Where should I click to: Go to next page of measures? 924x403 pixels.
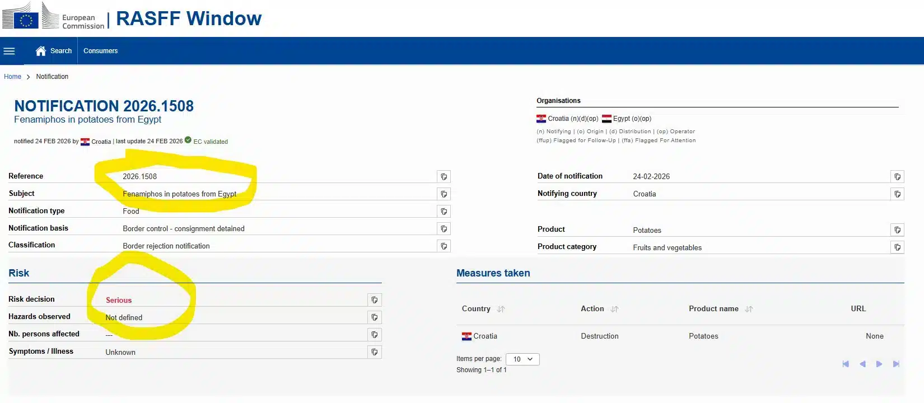pos(879,364)
